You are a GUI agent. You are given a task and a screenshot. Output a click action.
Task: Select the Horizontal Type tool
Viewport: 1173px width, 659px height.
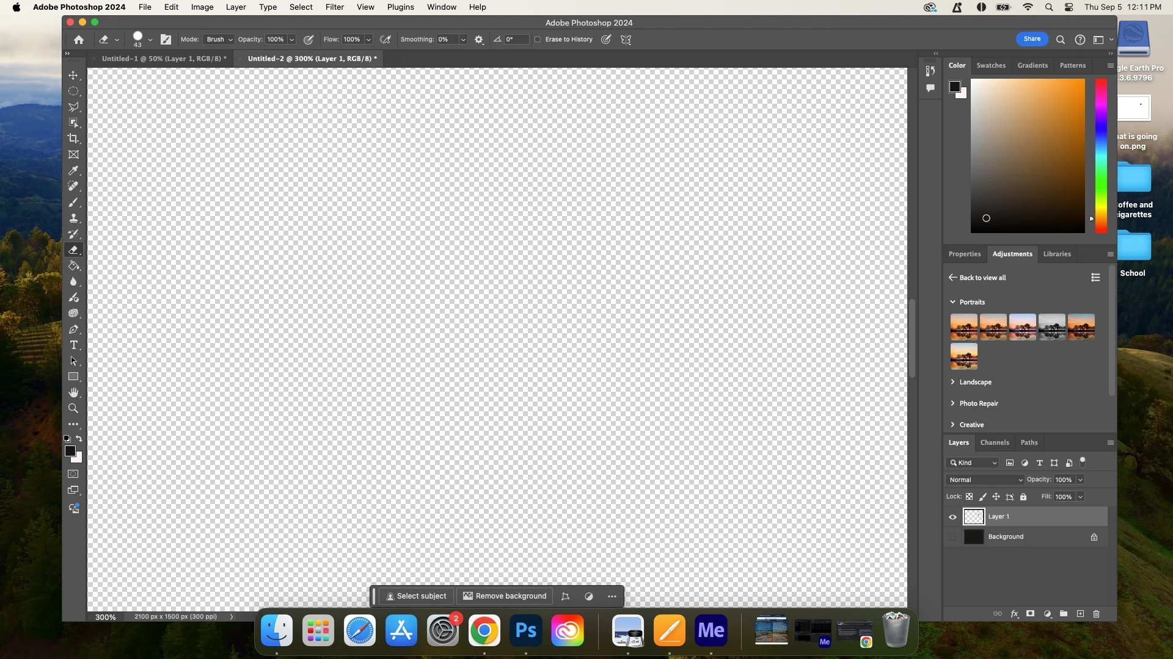(73, 345)
